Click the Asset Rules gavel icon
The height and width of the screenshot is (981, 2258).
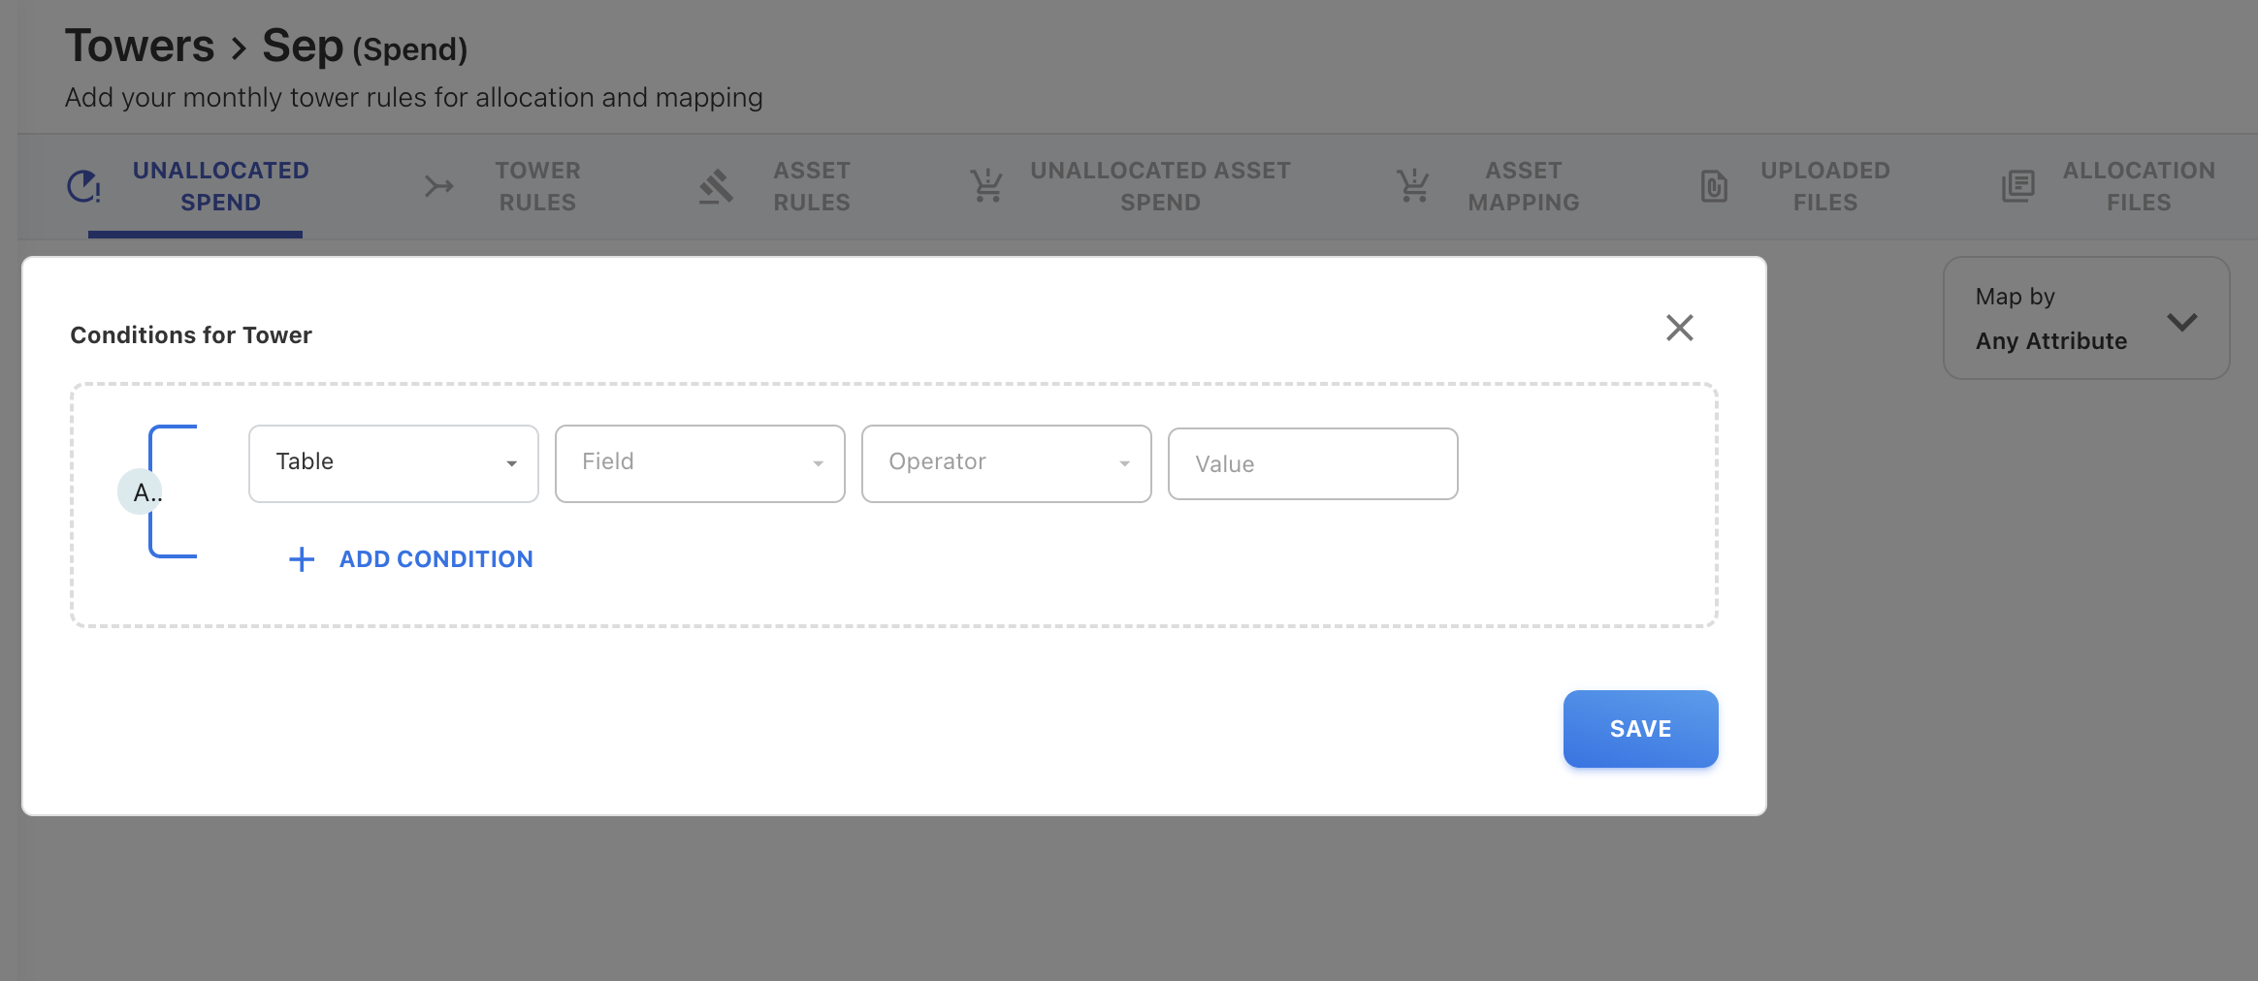(716, 186)
